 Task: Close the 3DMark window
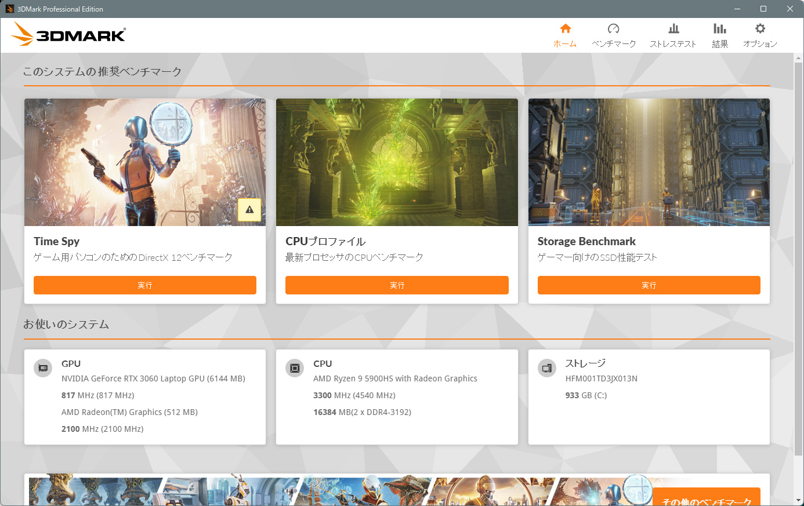[x=790, y=9]
